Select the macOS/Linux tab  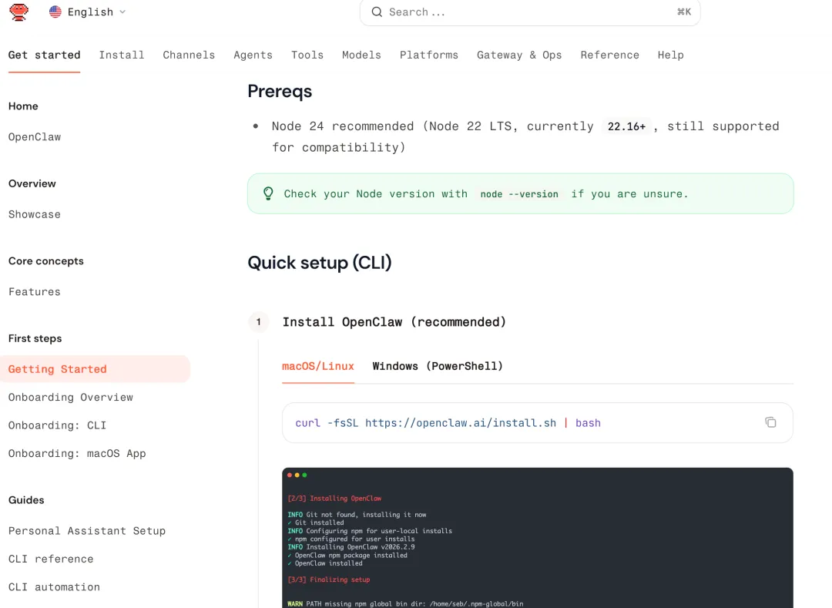[318, 366]
